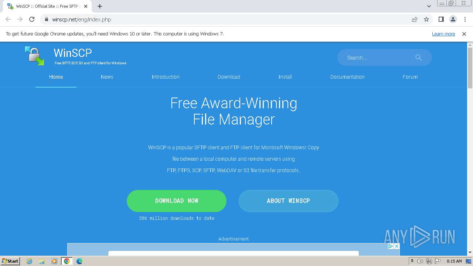This screenshot has height=266, width=473.
Task: Click the ABOUT WINSCP button
Action: [289, 201]
